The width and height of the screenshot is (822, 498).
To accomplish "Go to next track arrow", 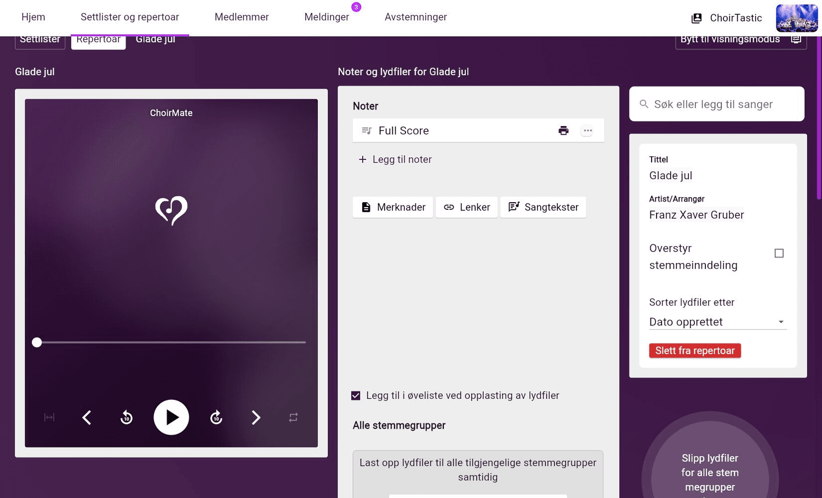I will point(256,417).
